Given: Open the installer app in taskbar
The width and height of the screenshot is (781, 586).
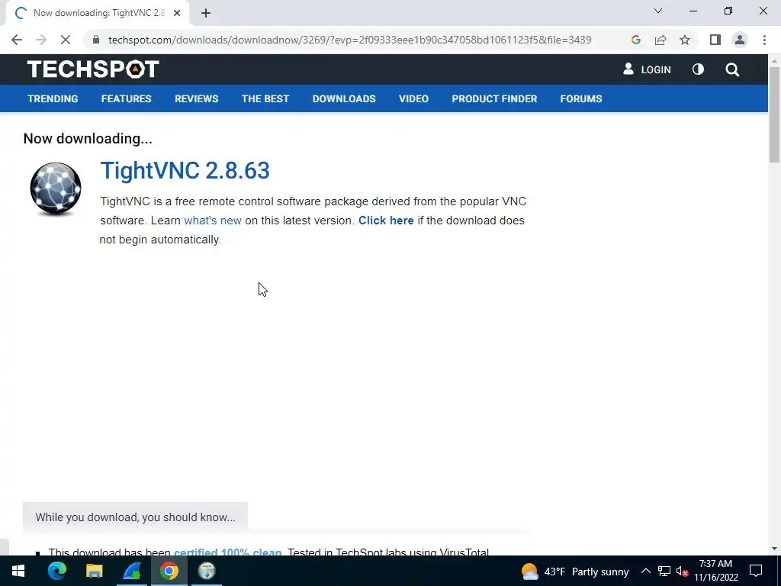Looking at the screenshot, I should [206, 571].
